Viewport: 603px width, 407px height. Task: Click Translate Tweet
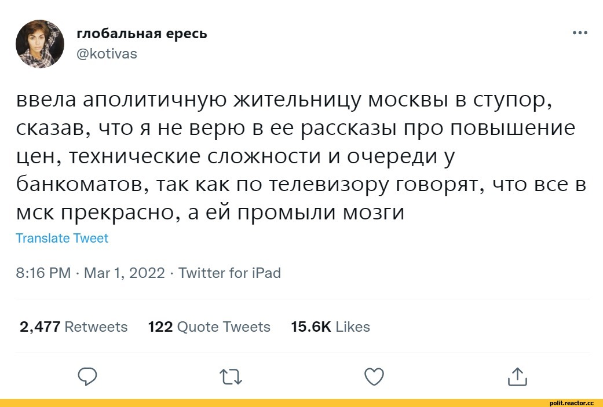pos(62,238)
